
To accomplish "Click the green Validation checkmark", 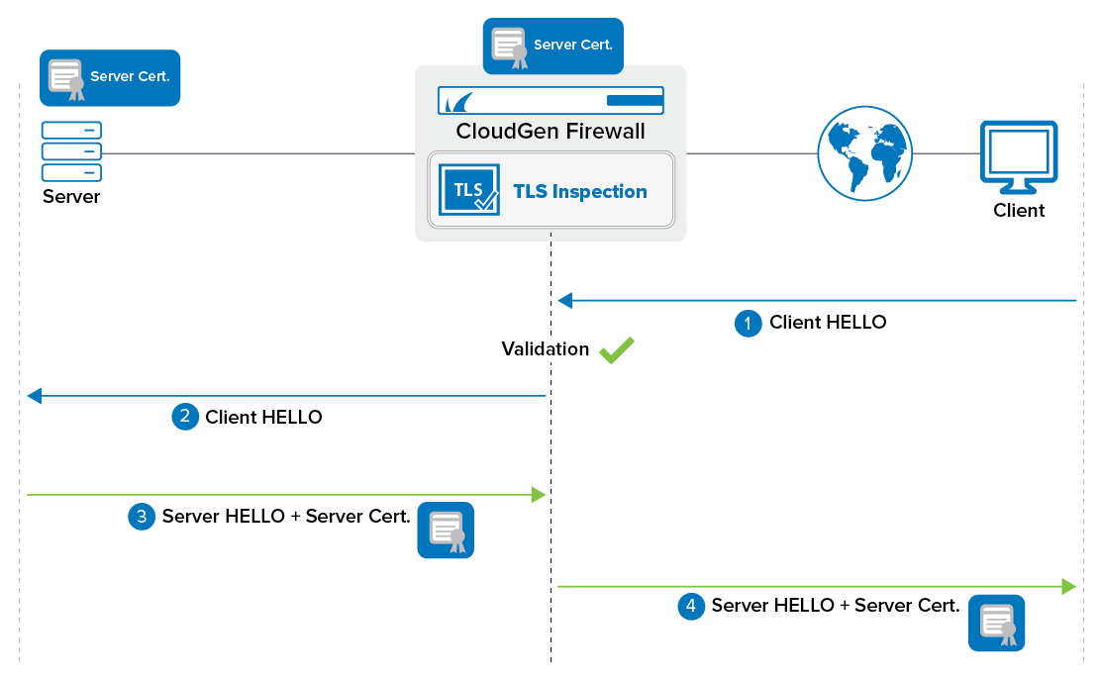I will tap(617, 349).
